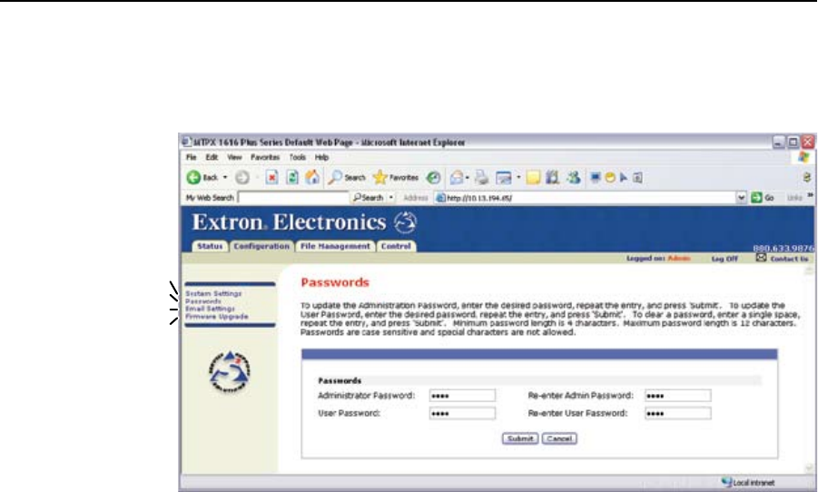Click the User Password field
Screen dimensions: 818x492
pos(462,414)
